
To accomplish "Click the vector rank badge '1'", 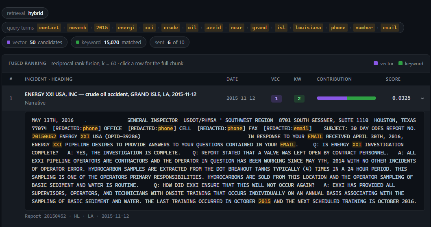I will 276,99.
